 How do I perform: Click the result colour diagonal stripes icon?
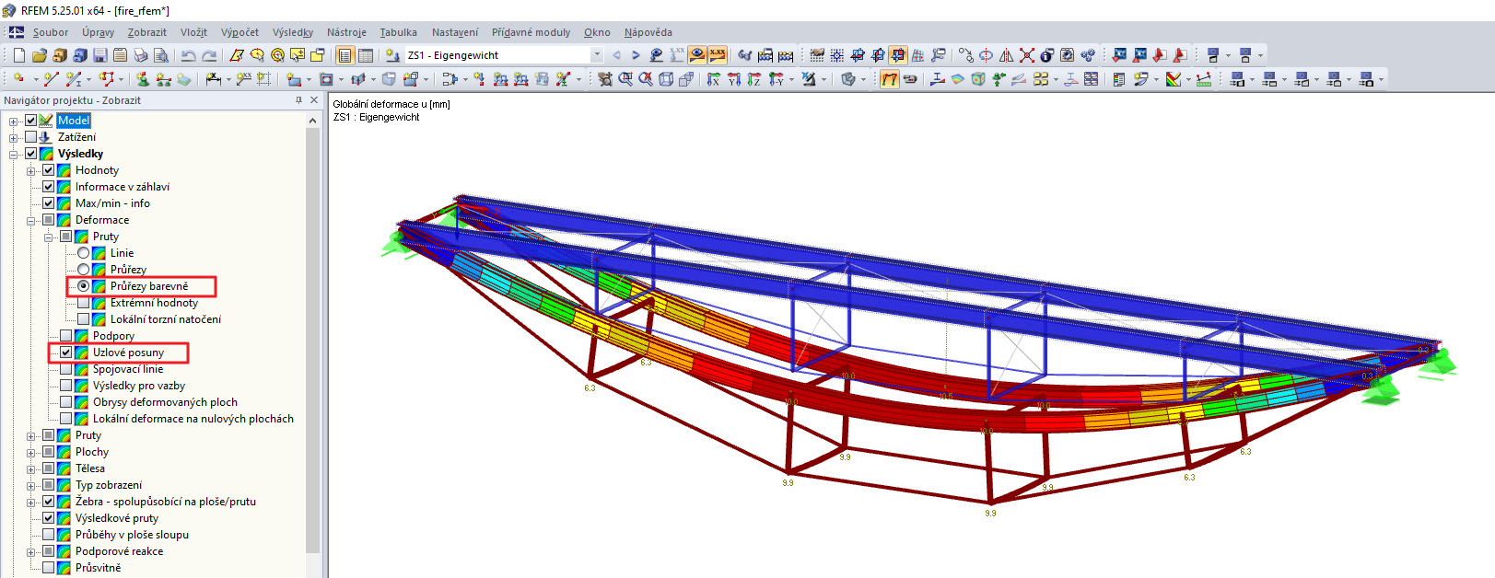1173,79
